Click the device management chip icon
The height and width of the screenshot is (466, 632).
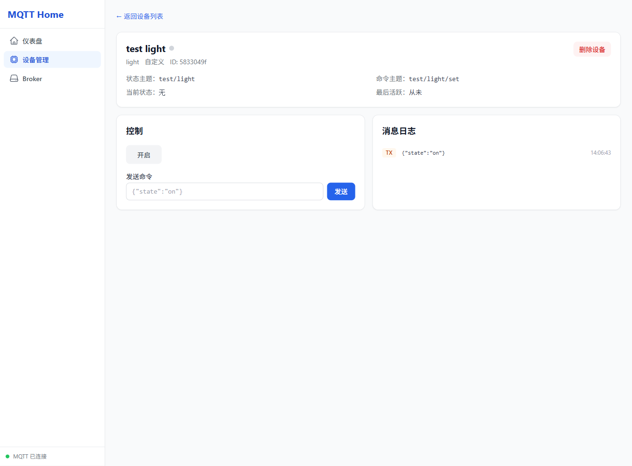14,60
